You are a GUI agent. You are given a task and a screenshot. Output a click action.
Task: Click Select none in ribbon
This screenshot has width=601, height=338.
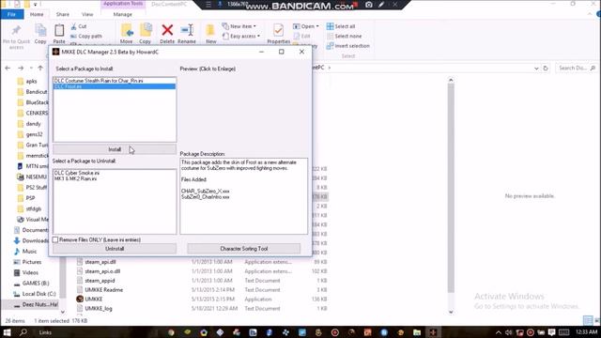pos(345,36)
